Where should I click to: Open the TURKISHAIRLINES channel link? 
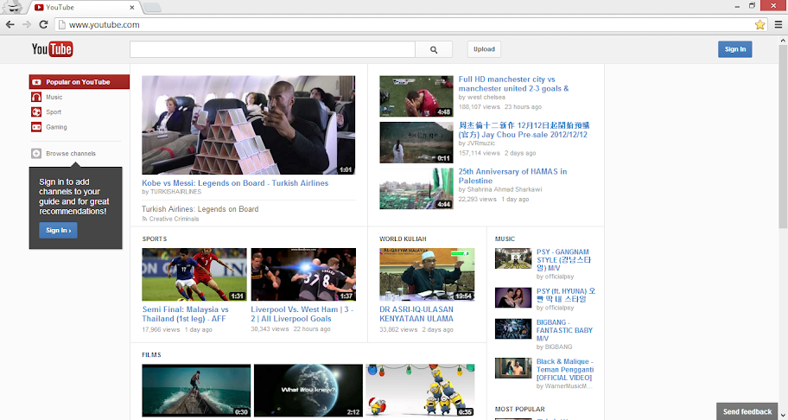(175, 192)
